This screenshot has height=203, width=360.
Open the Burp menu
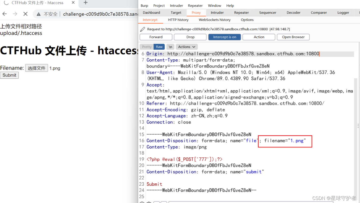click(x=144, y=6)
